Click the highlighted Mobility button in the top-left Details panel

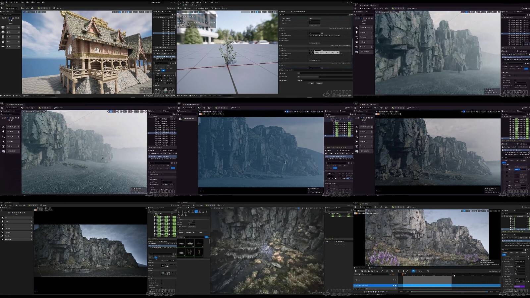(x=163, y=70)
